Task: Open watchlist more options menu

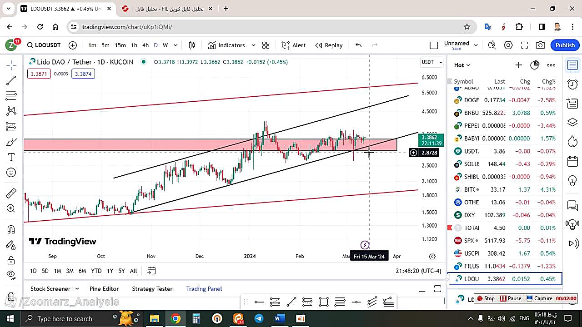Action: [551, 65]
